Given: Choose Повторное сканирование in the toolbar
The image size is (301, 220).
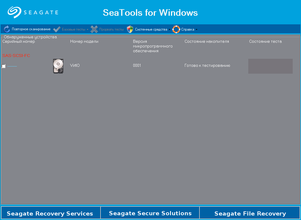Looking at the screenshot, I should click(x=31, y=29).
